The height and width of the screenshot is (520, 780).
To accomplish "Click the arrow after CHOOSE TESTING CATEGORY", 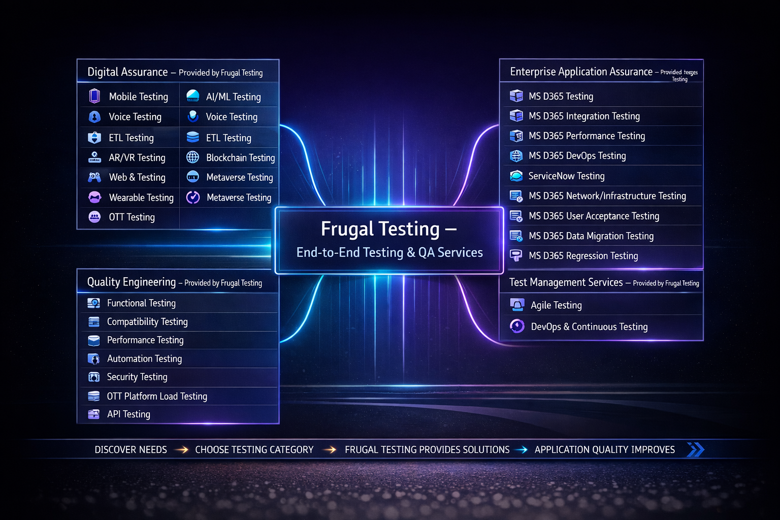I will [x=330, y=449].
